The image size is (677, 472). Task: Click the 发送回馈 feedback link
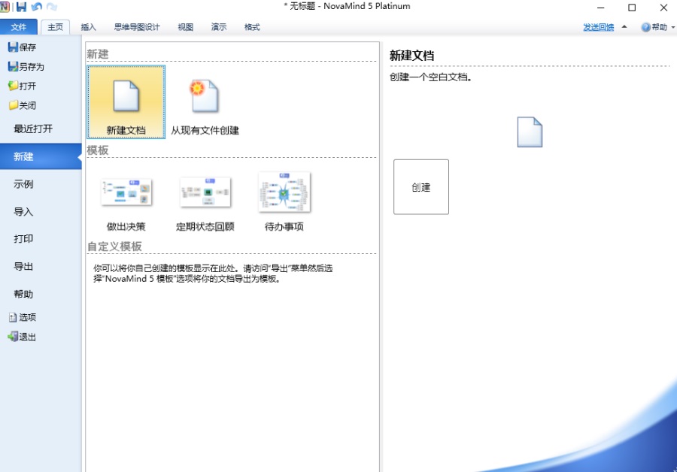(x=599, y=27)
